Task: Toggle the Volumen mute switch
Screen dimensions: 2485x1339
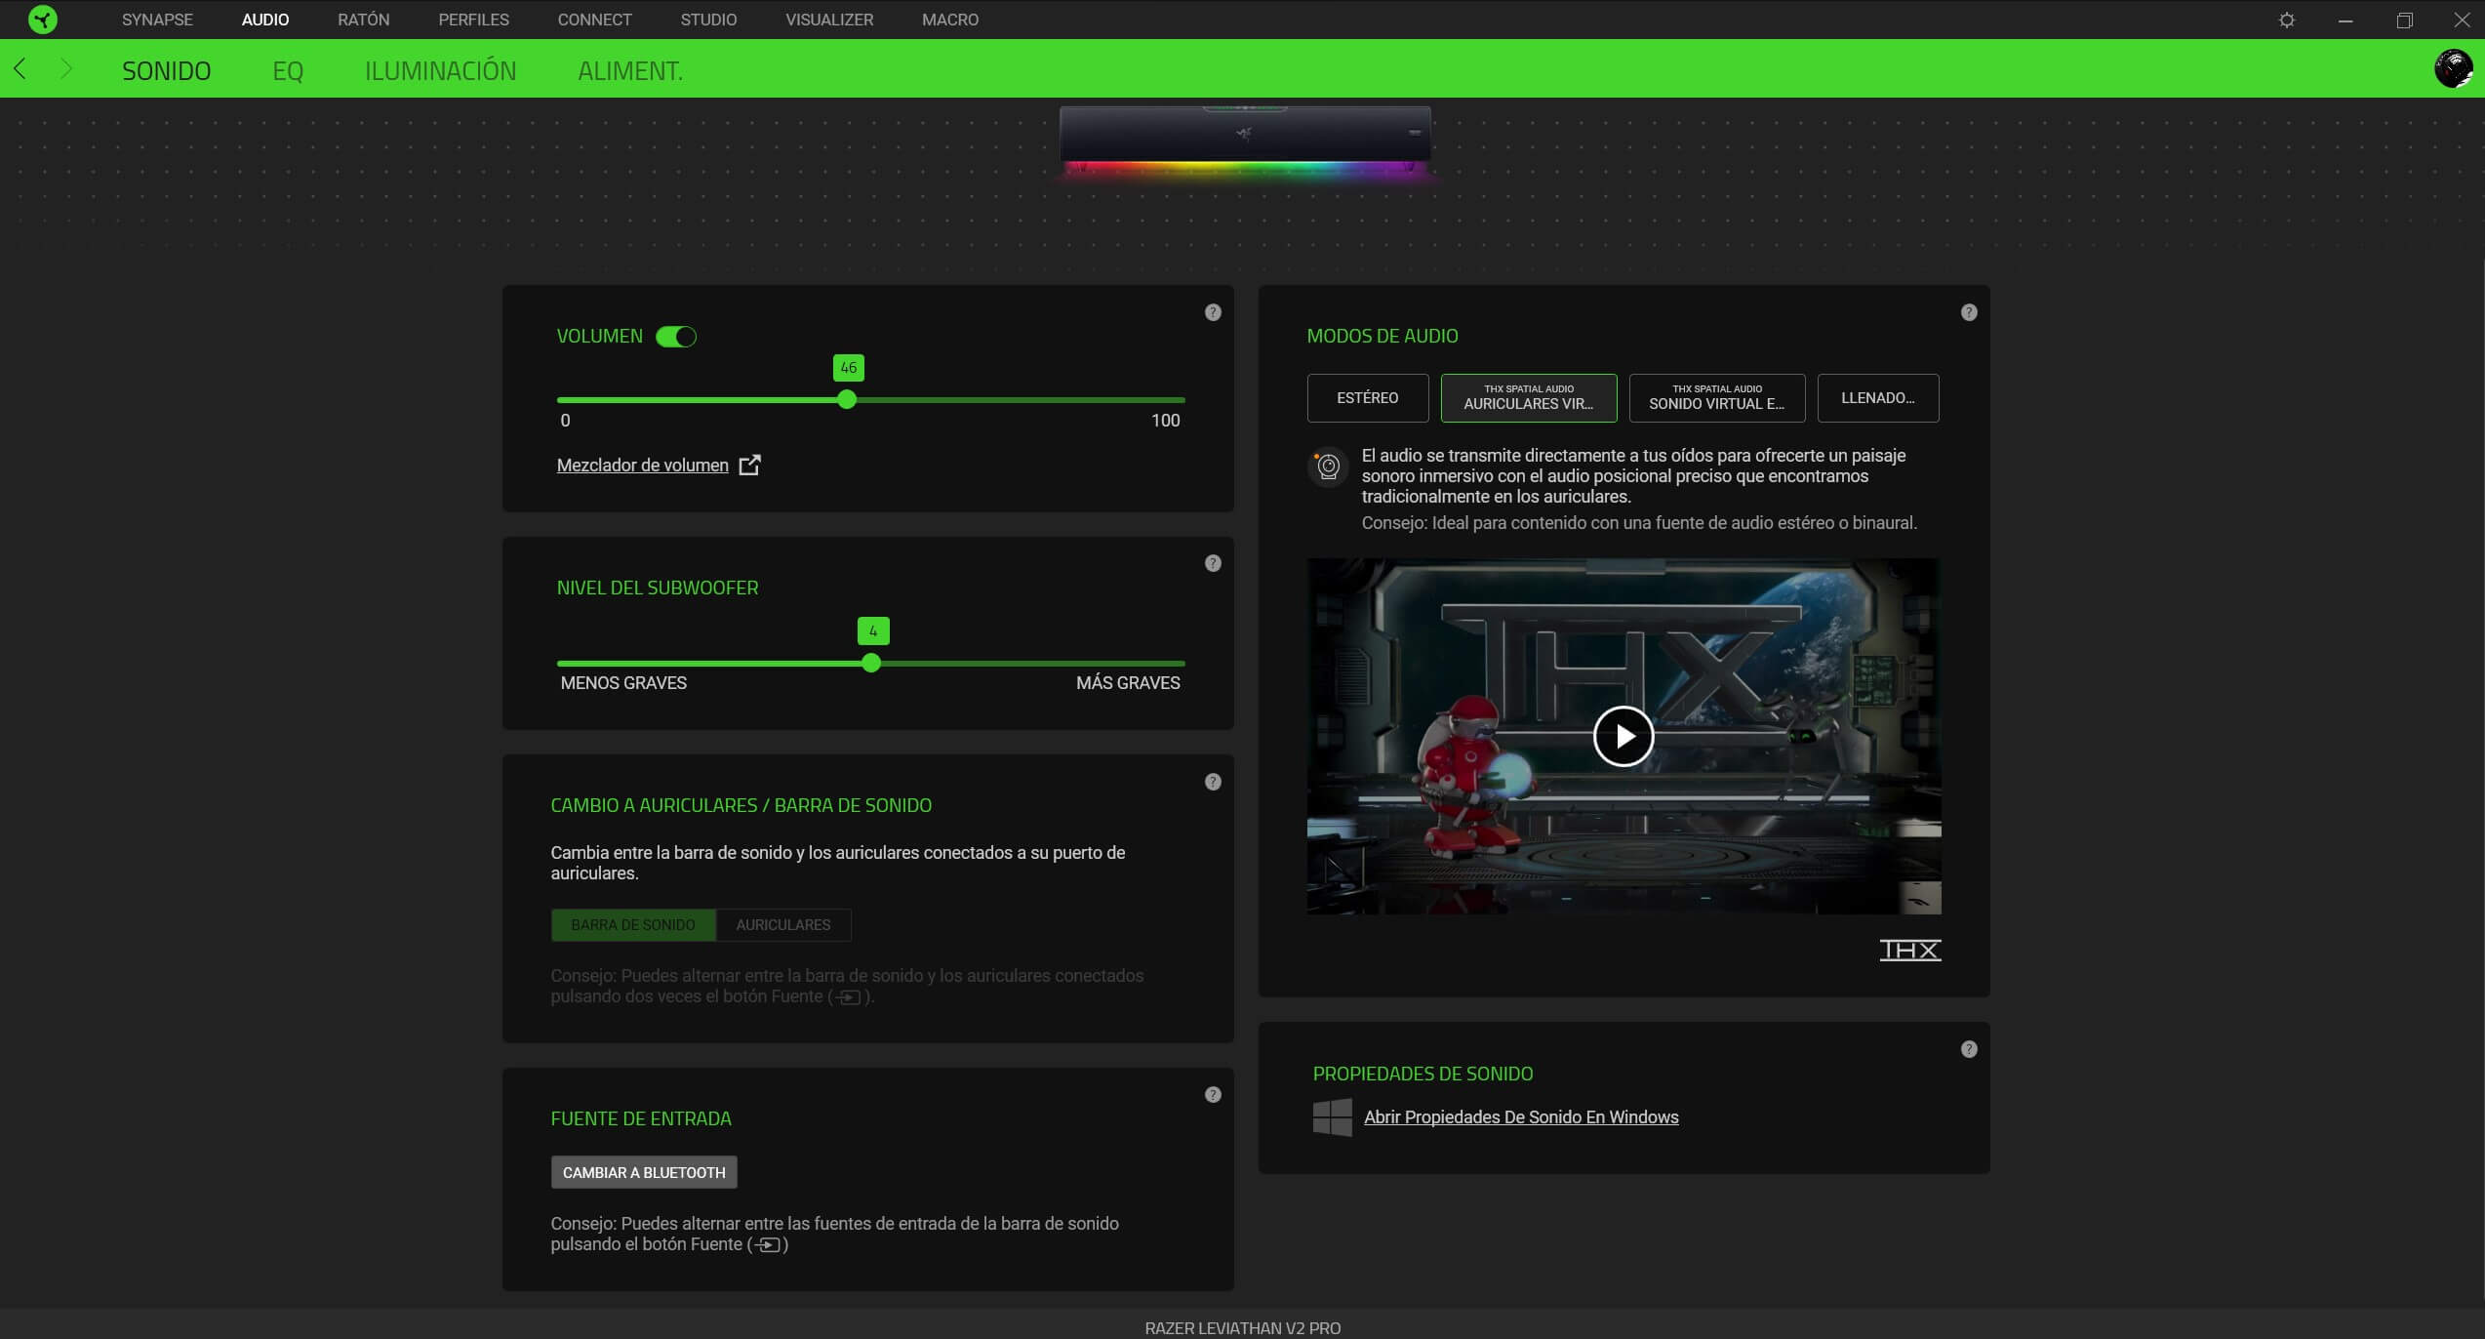Action: point(675,337)
